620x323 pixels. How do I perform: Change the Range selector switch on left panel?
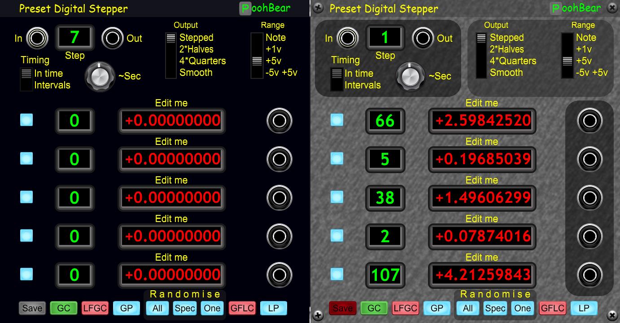257,55
